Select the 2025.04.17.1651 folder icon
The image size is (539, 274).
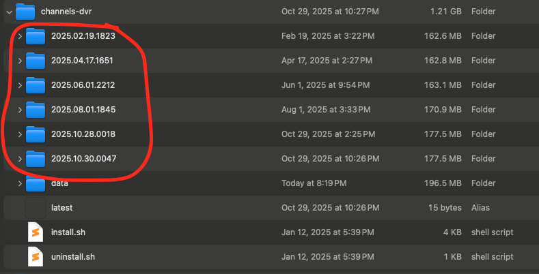click(36, 61)
